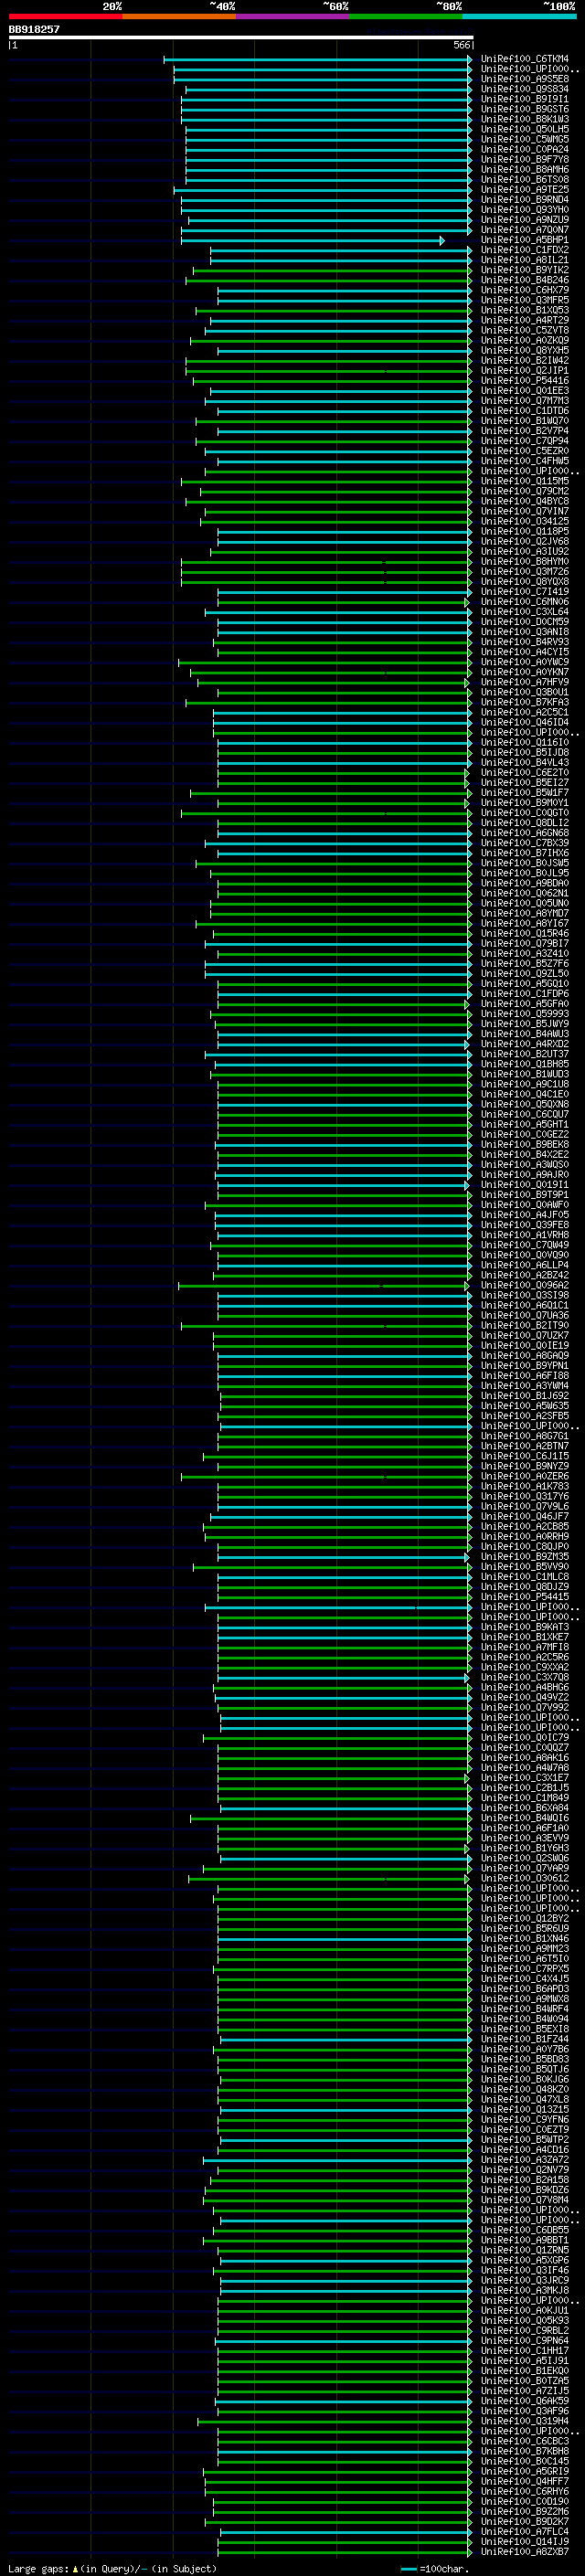Select the UniRef100_D0CM59 label
This screenshot has width=585, height=2576.
click(525, 622)
